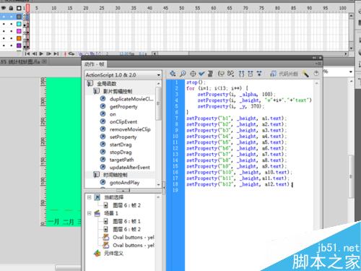Select updateAfterEvent in the functions list
This screenshot has width=361, height=271.
click(130, 167)
